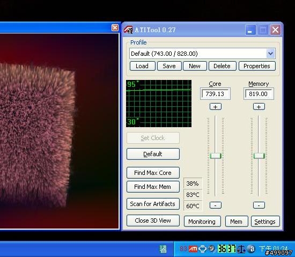Run Find Max Core
Image resolution: width=295 pixels, height=257 pixels.
click(153, 173)
